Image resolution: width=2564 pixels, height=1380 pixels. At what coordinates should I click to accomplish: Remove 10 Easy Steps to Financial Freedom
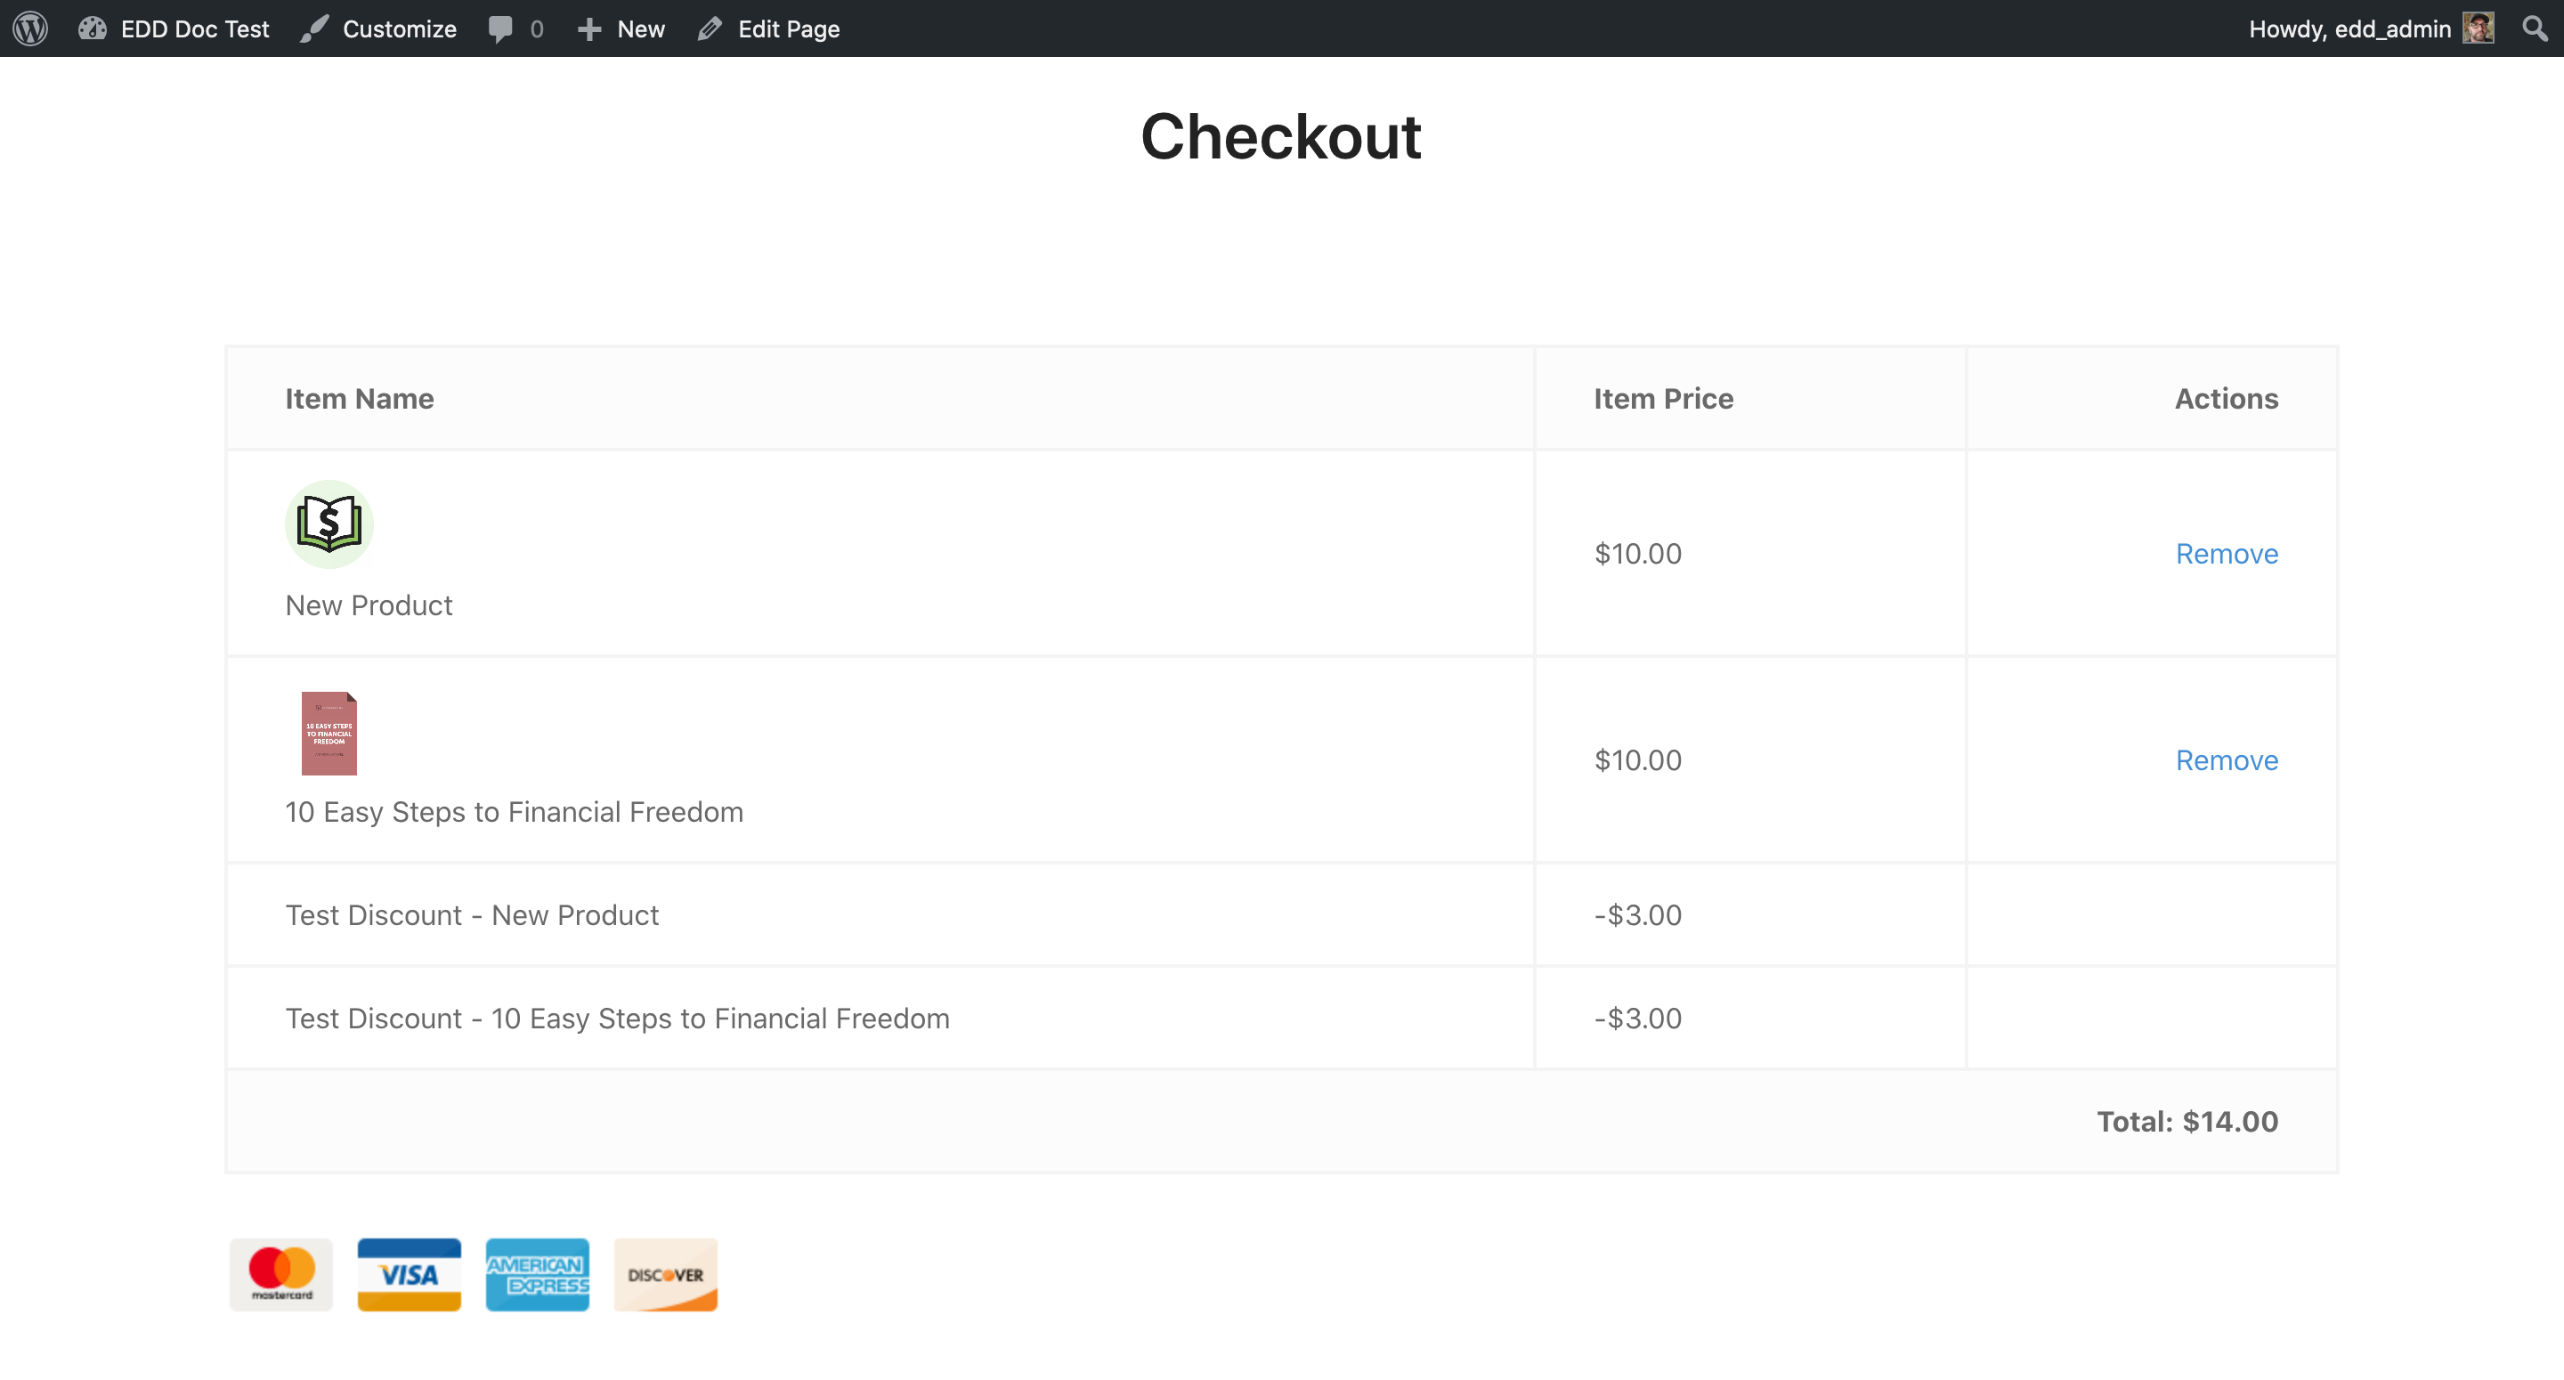click(2226, 759)
